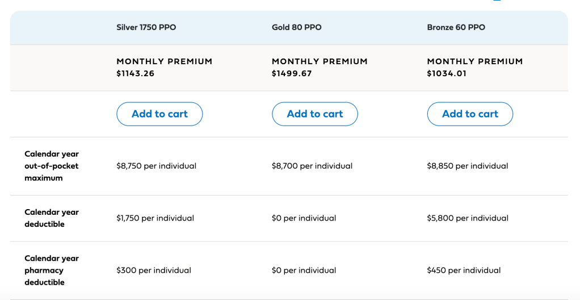Image resolution: width=580 pixels, height=300 pixels.
Task: Add Bronze 60 PPO to cart
Action: pos(470,114)
